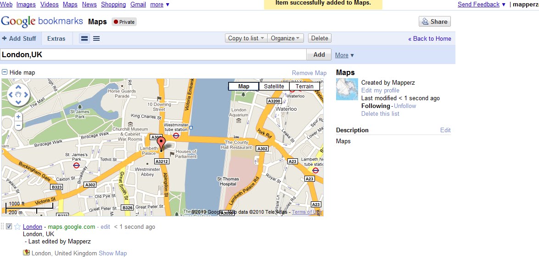Go to Images in top navigation

(x=26, y=5)
